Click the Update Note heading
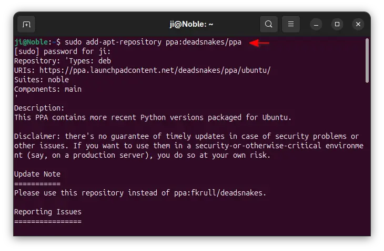Screen dimensions: 384x251 coord(37,174)
